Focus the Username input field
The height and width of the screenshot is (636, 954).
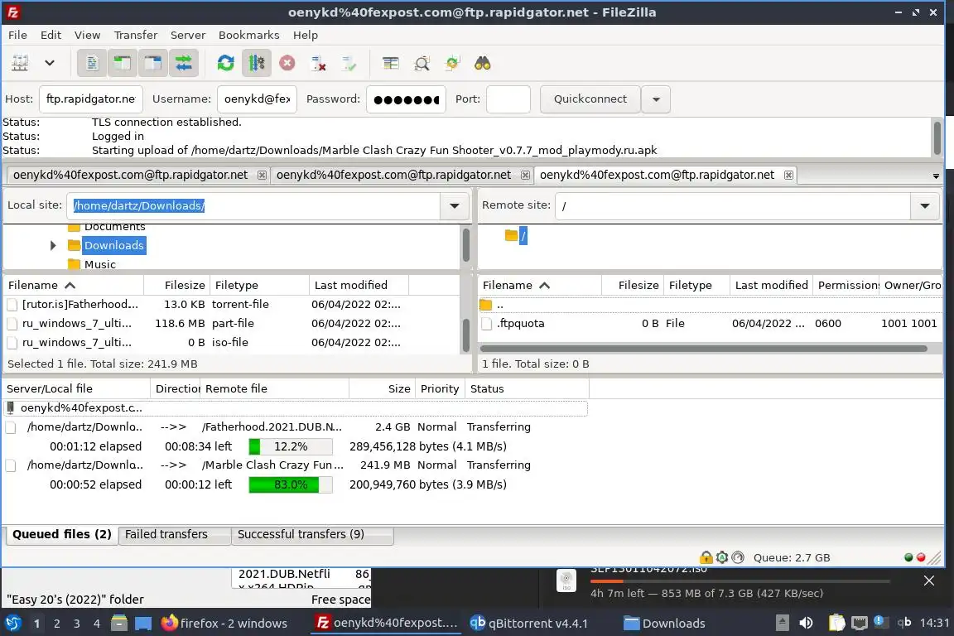[x=257, y=99]
